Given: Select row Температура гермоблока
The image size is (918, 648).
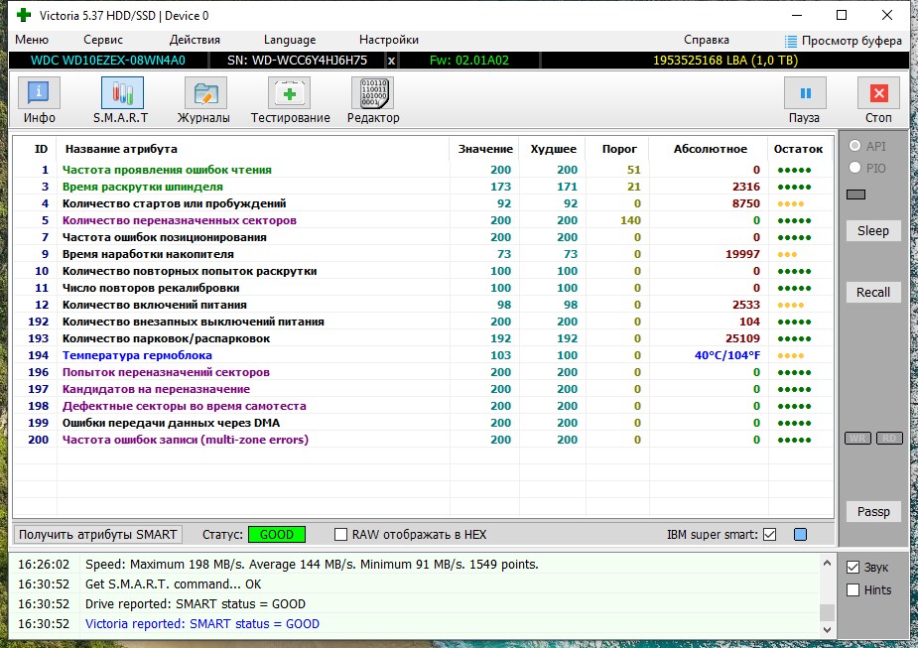Looking at the screenshot, I should pyautogui.click(x=424, y=355).
